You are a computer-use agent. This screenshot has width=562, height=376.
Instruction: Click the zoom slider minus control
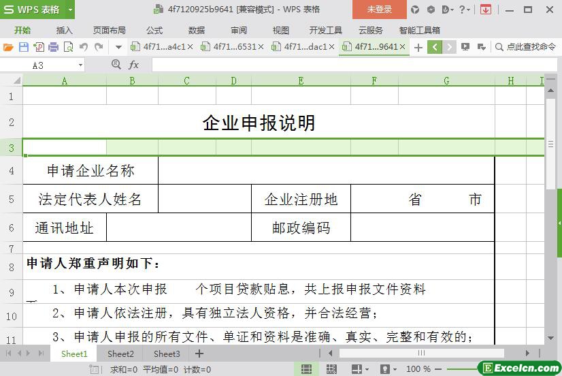438,369
